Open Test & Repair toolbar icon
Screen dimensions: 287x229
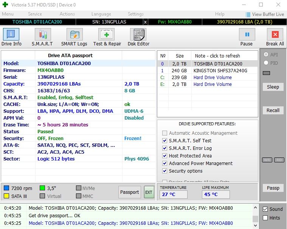coord(106,34)
